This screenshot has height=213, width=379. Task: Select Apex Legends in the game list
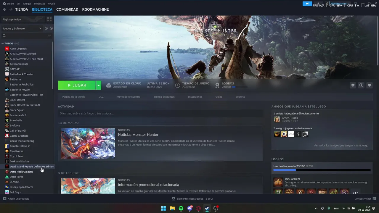18,49
